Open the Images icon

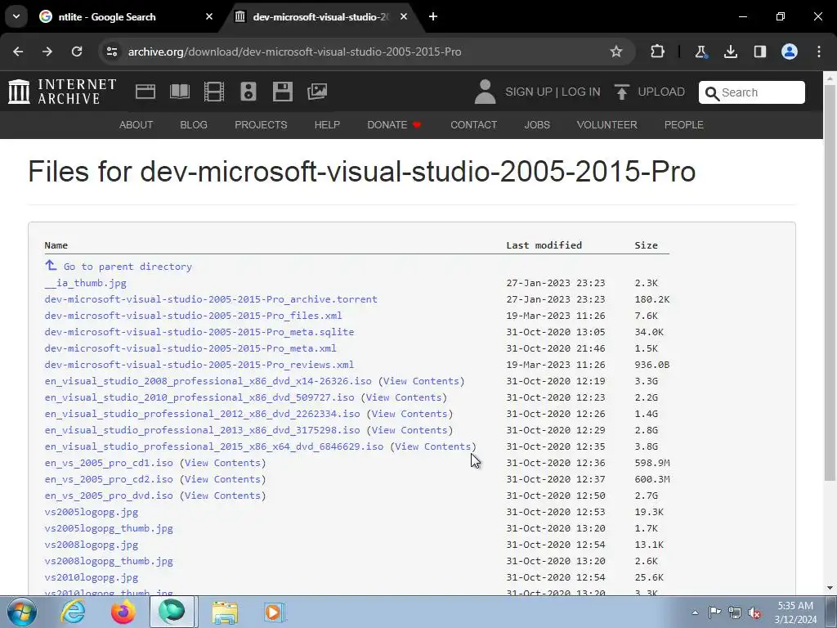[317, 92]
